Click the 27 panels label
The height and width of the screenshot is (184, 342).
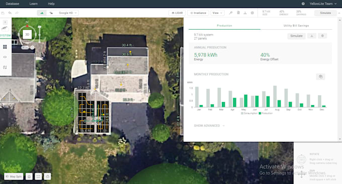[200, 38]
